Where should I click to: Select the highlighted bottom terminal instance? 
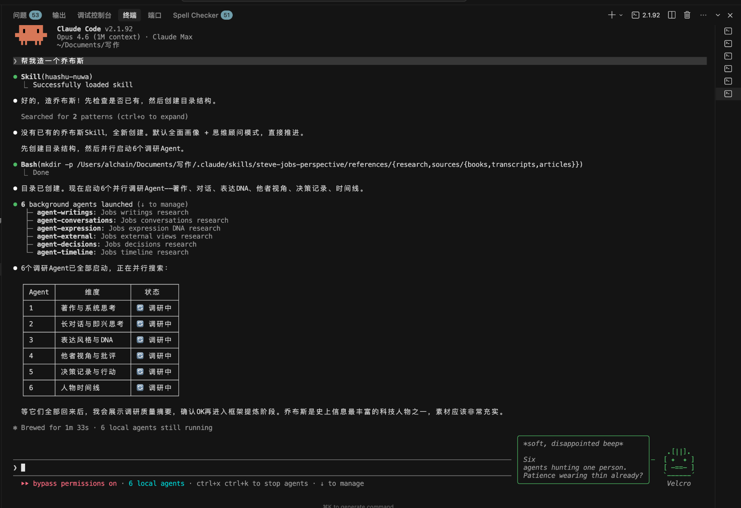tap(728, 93)
